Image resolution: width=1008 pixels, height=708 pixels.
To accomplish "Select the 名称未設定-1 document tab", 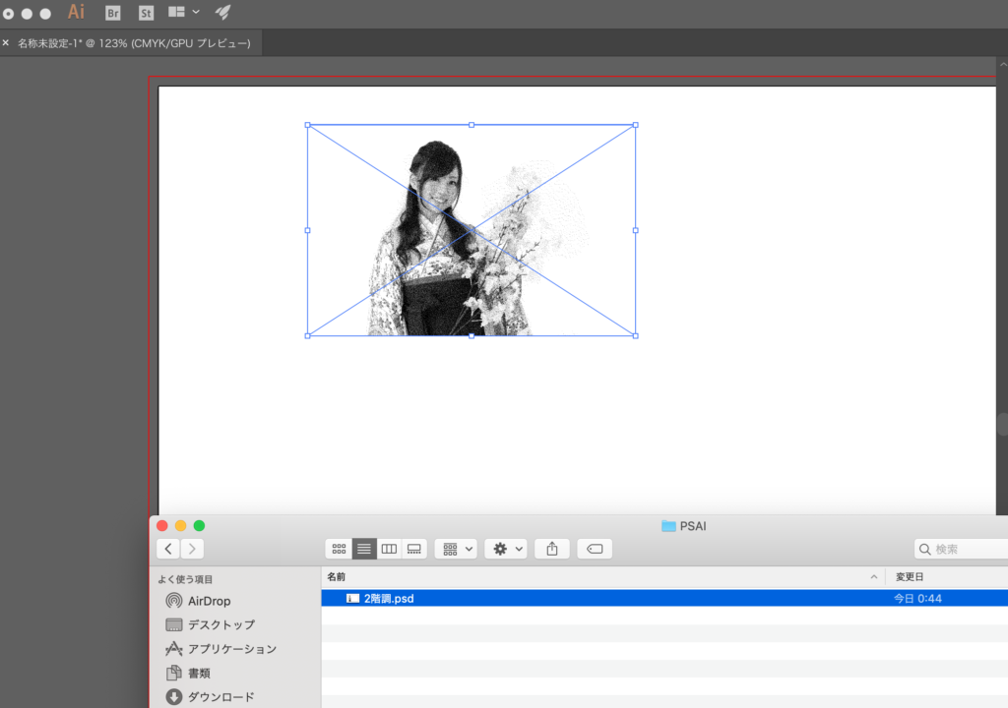I will click(134, 43).
